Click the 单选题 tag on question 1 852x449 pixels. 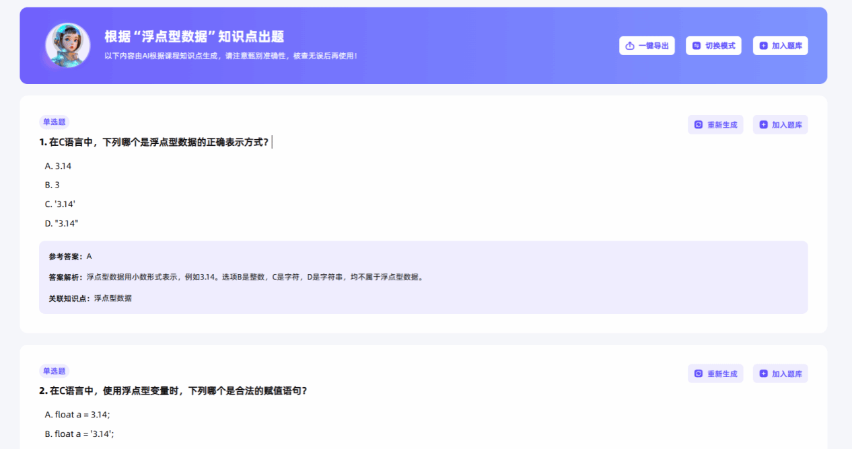[x=54, y=122]
